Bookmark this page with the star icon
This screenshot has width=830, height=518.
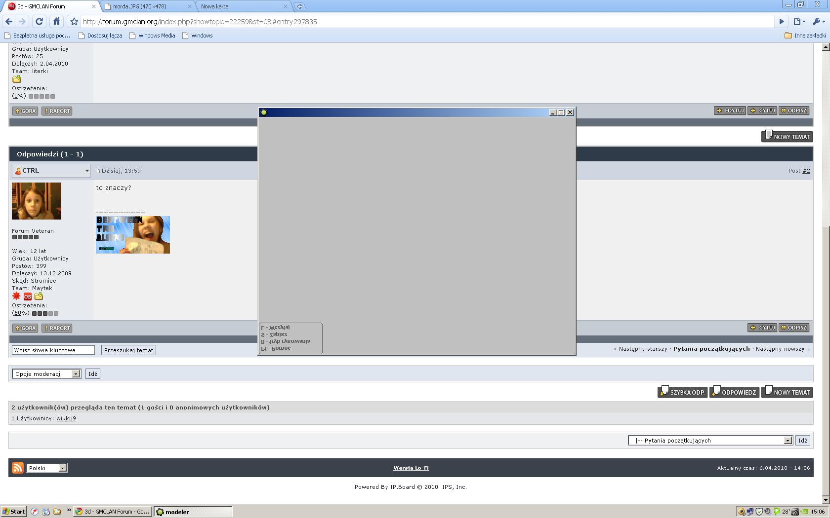[x=74, y=21]
